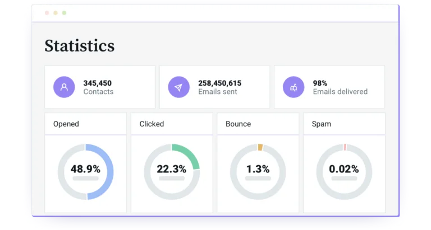The height and width of the screenshot is (230, 431).
Task: Click the 98% Emails delivered value
Action: click(x=320, y=83)
